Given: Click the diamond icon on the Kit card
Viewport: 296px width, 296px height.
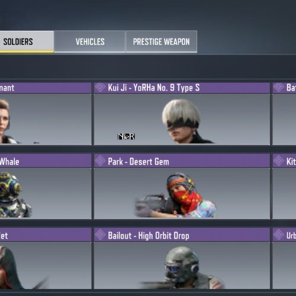Looking at the screenshot, I should click(x=279, y=161).
